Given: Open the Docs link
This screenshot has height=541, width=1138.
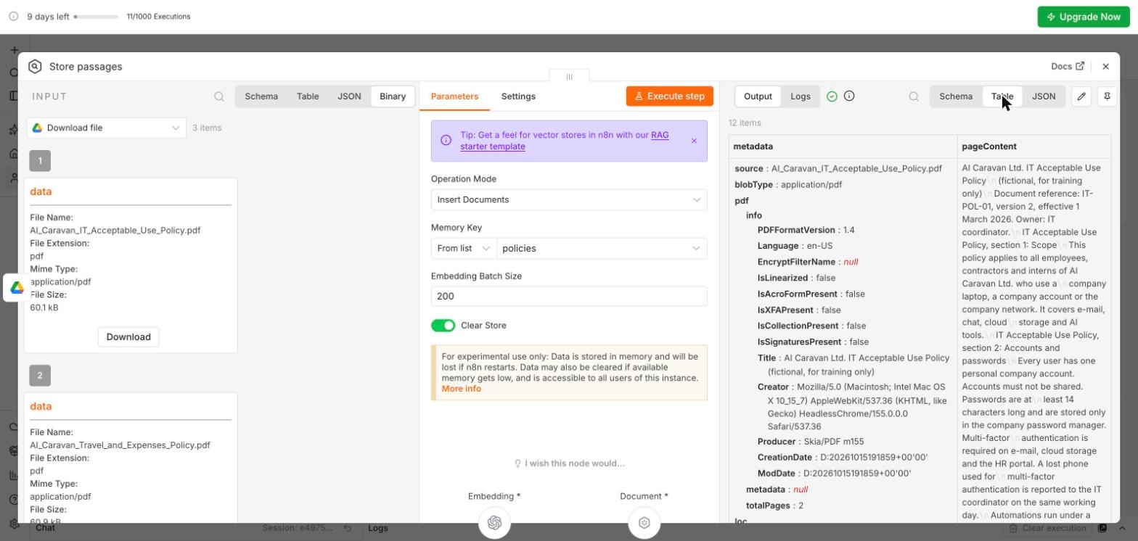Looking at the screenshot, I should click(x=1068, y=66).
